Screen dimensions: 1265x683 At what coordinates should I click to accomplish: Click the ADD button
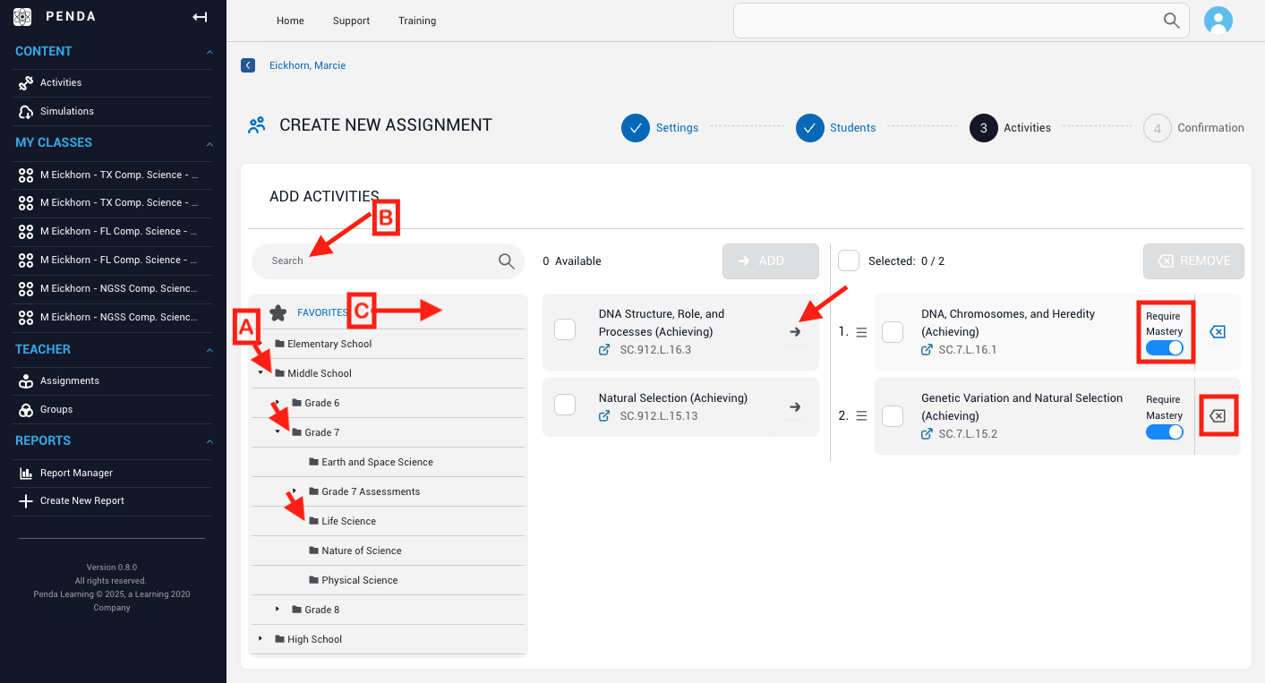770,260
